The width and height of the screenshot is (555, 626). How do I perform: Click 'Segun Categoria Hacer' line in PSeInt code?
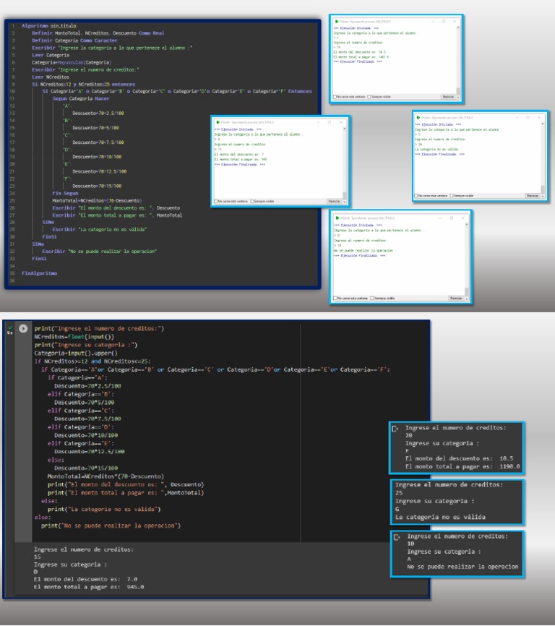(x=81, y=98)
